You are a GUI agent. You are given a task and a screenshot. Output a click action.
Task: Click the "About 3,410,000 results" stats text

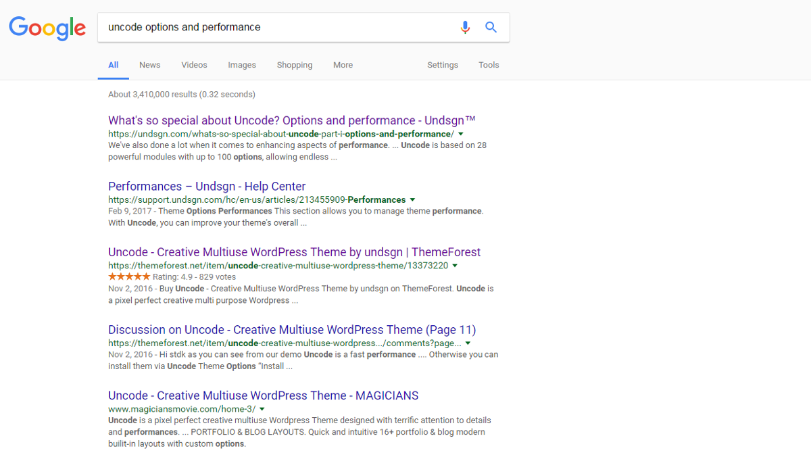(182, 94)
